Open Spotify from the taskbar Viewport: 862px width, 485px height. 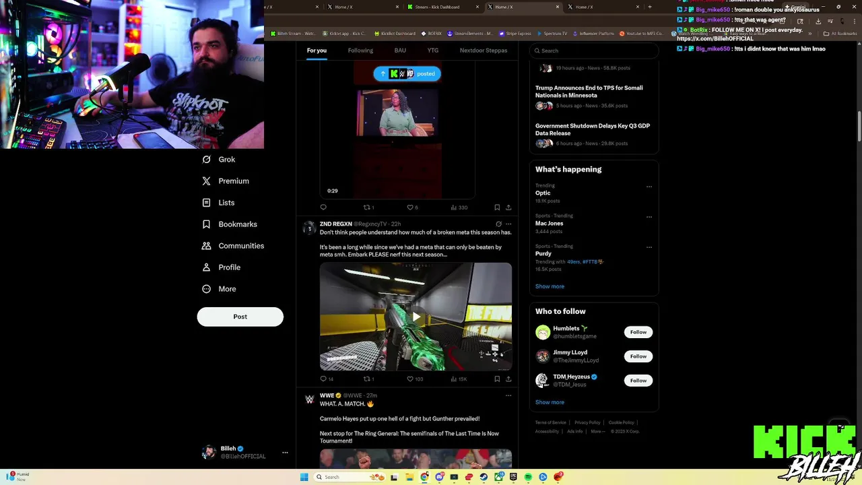(528, 477)
